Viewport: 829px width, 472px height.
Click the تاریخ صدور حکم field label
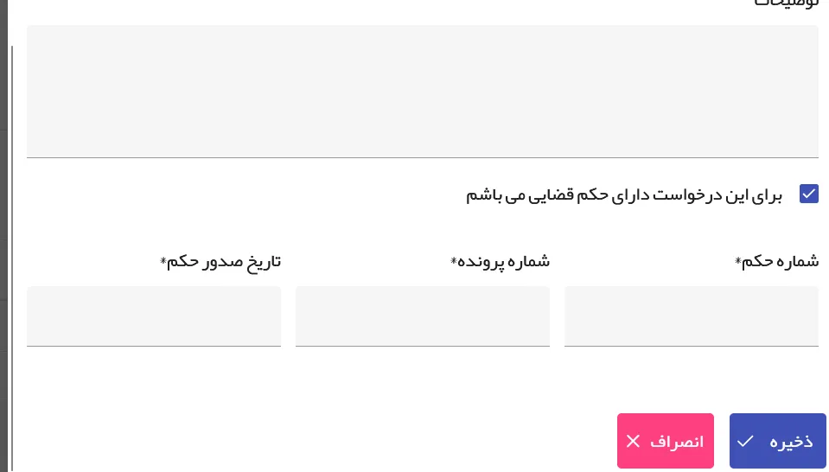[224, 261]
